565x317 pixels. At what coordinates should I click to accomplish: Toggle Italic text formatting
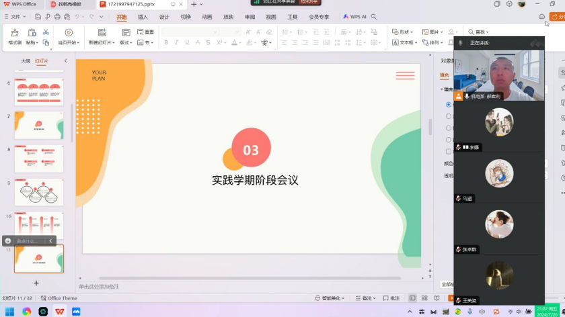(x=176, y=42)
